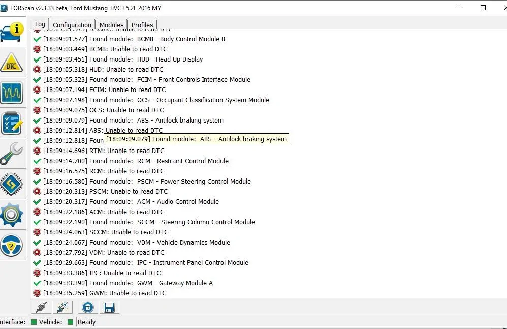The height and width of the screenshot is (329, 507).
Task: Switch to the Modules tab
Action: tap(112, 25)
